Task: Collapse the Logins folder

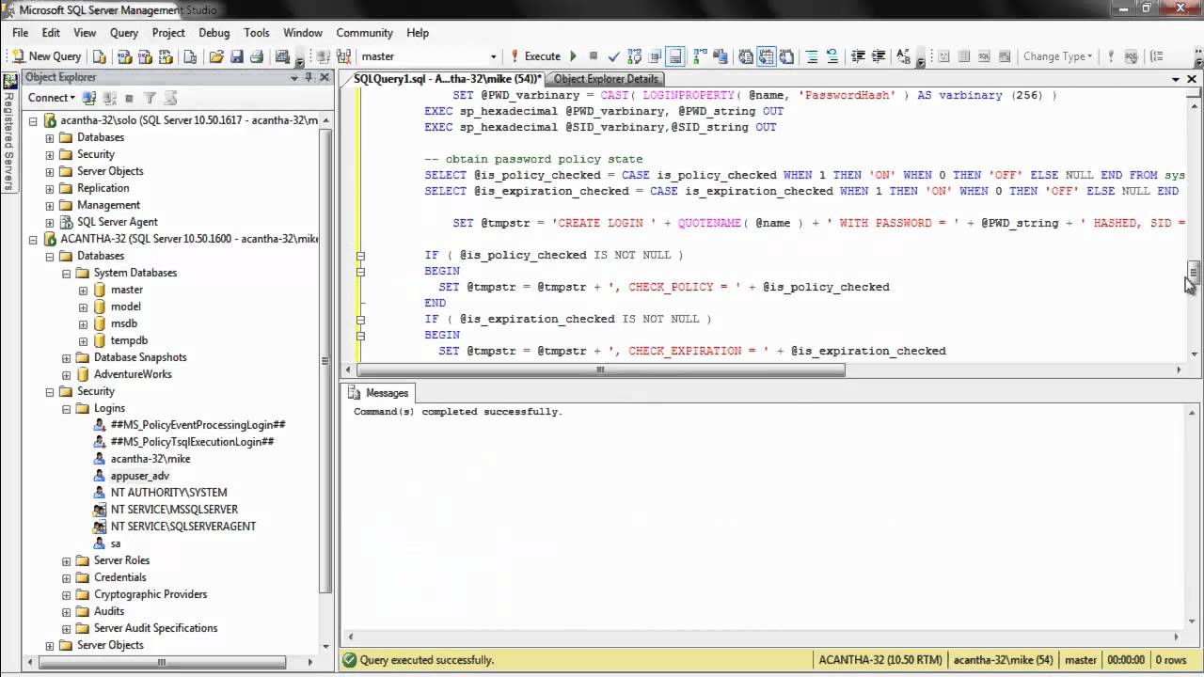Action: (67, 408)
